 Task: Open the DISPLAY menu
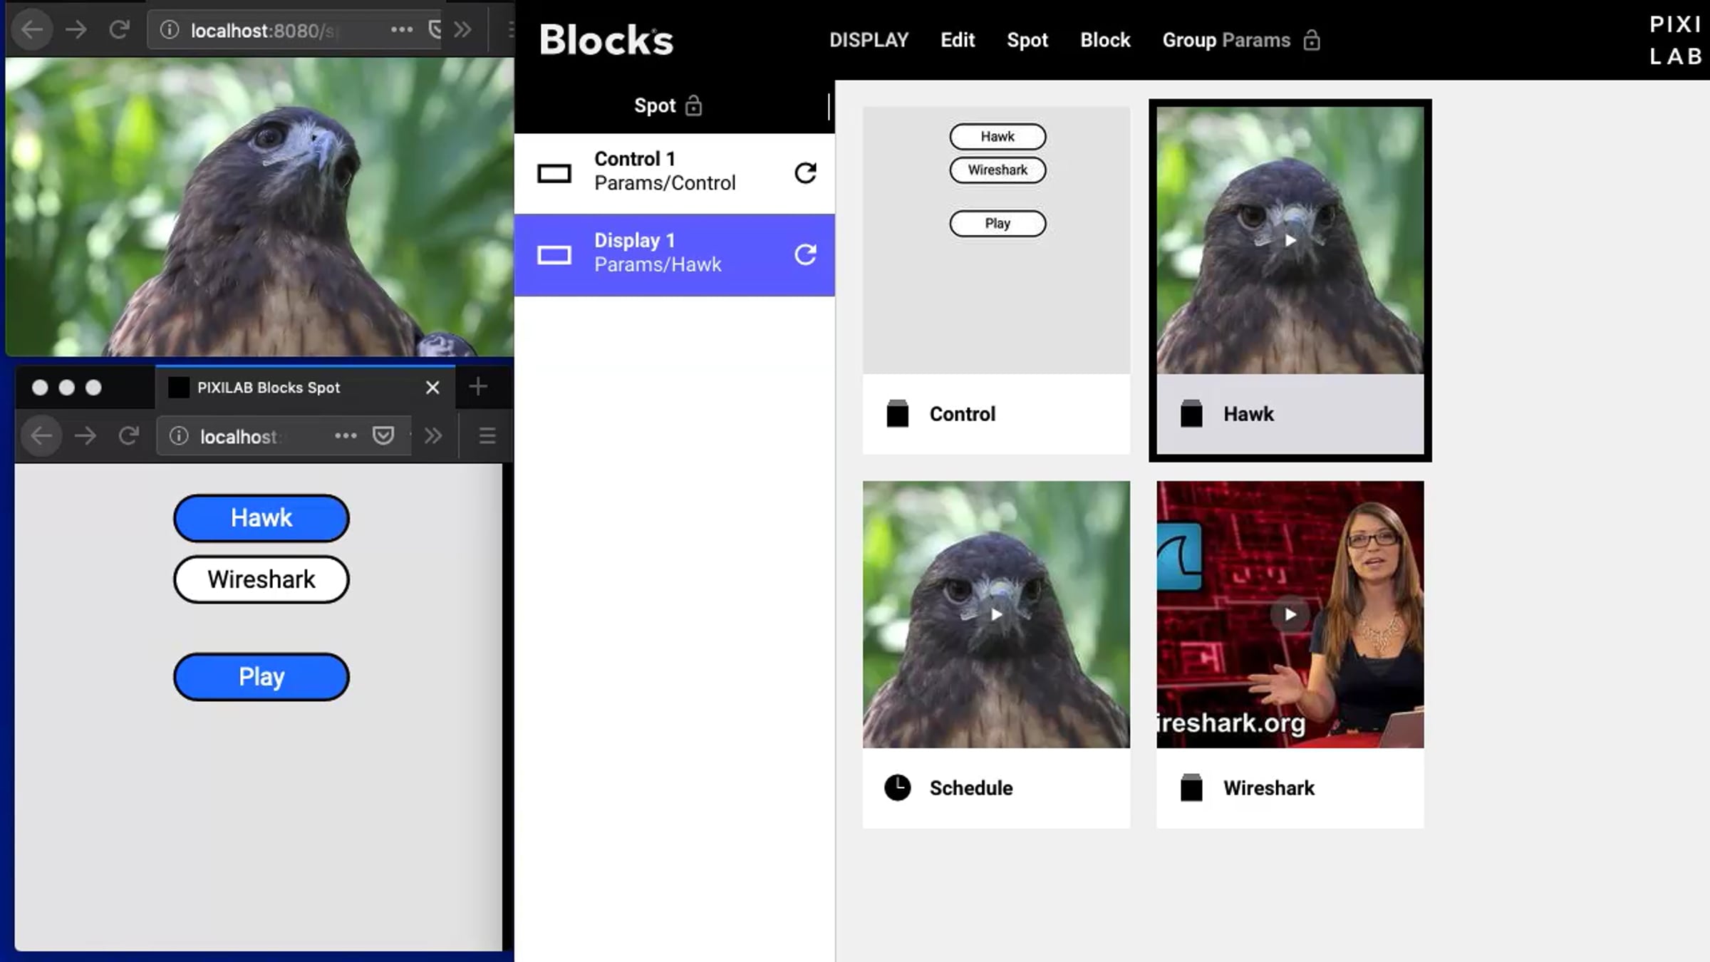pyautogui.click(x=869, y=41)
